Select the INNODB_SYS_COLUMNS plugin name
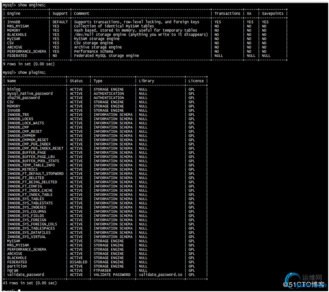 coord(26,211)
